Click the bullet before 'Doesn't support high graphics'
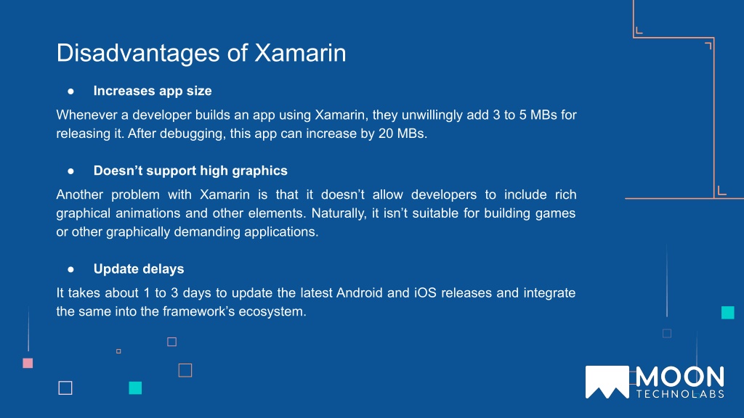Screen dimensions: 744x418 (x=70, y=171)
